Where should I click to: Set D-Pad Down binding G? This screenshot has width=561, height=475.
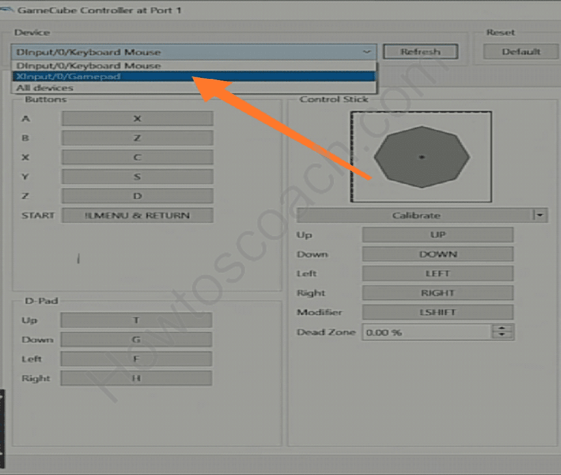pyautogui.click(x=136, y=340)
